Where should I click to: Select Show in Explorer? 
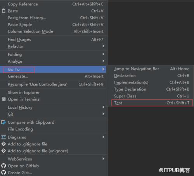(54, 92)
